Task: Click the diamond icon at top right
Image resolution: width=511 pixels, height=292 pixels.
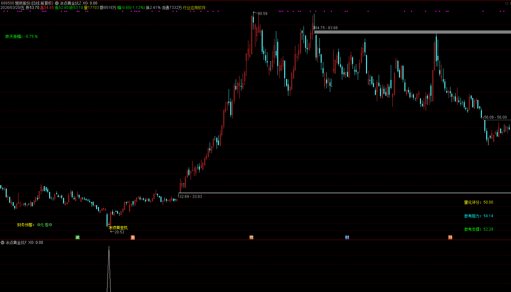Action: pyautogui.click(x=507, y=3)
